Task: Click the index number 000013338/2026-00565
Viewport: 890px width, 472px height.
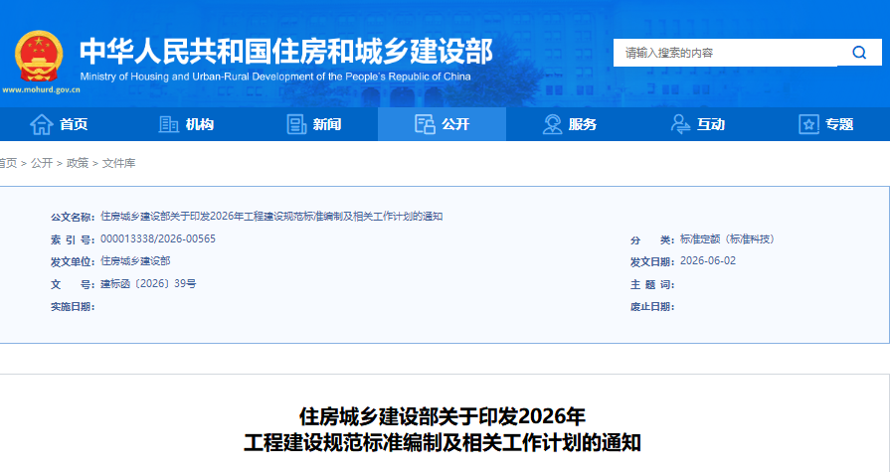Action: pyautogui.click(x=158, y=238)
